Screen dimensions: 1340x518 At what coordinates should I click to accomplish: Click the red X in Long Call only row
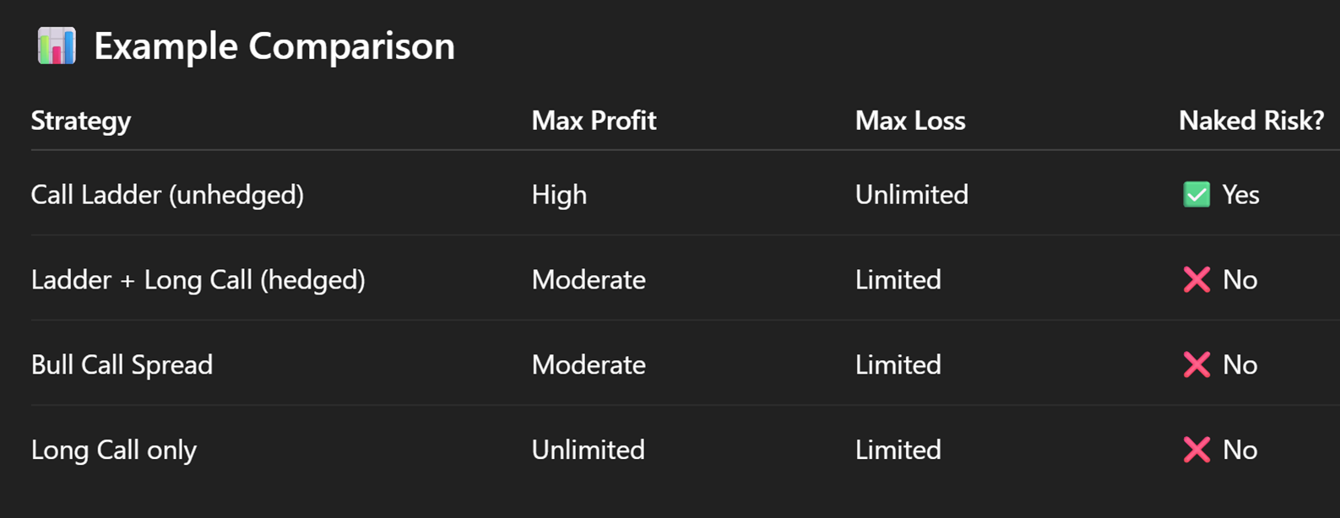point(1196,451)
